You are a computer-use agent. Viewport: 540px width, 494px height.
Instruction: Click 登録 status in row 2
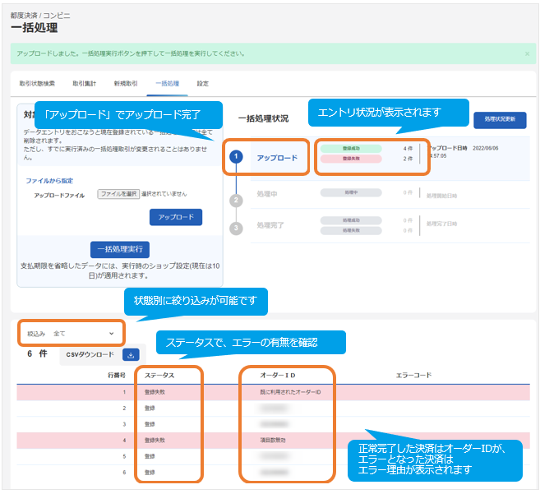click(x=150, y=409)
